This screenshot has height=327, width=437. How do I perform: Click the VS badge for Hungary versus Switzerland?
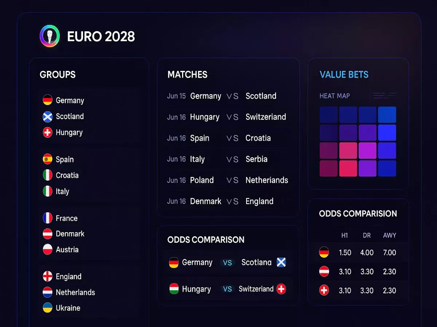[x=228, y=289]
